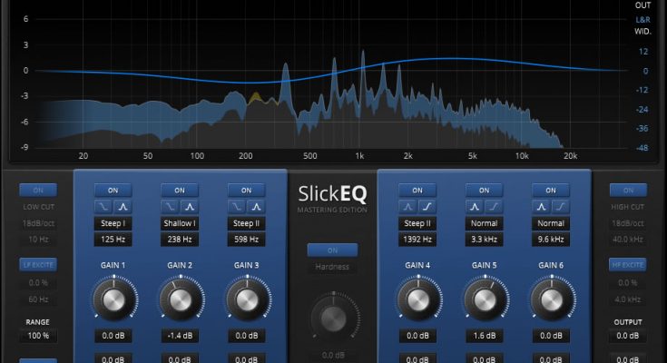Open band 5 Normal slope dropdown
The height and width of the screenshot is (363, 667).
tap(484, 223)
